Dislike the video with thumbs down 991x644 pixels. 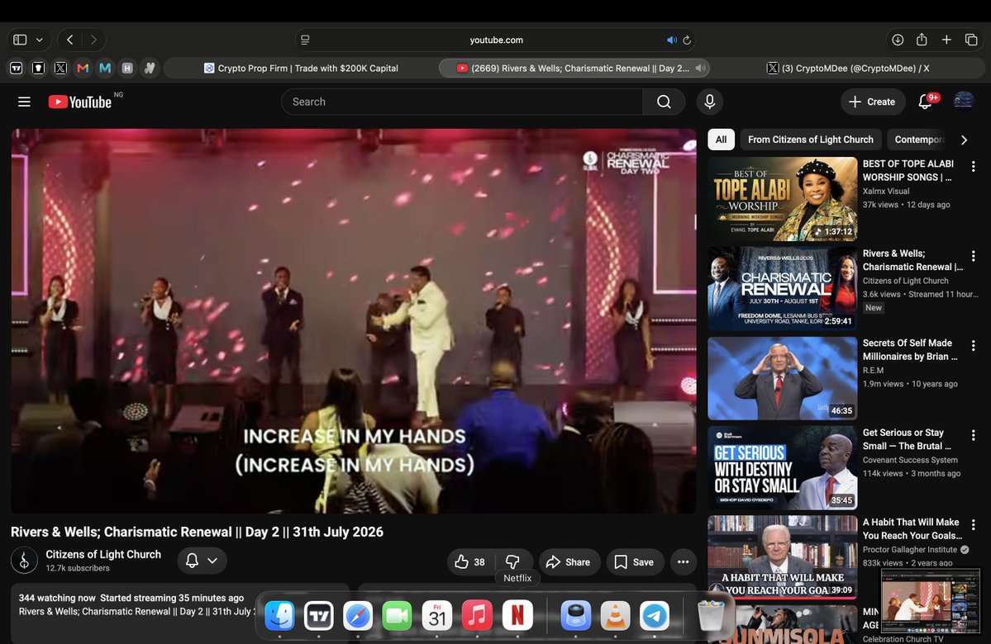click(x=512, y=562)
